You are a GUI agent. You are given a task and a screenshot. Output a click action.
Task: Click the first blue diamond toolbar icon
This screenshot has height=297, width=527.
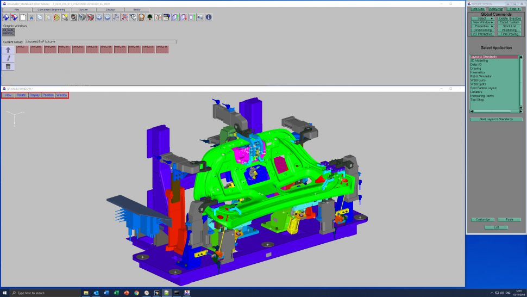tap(6, 17)
